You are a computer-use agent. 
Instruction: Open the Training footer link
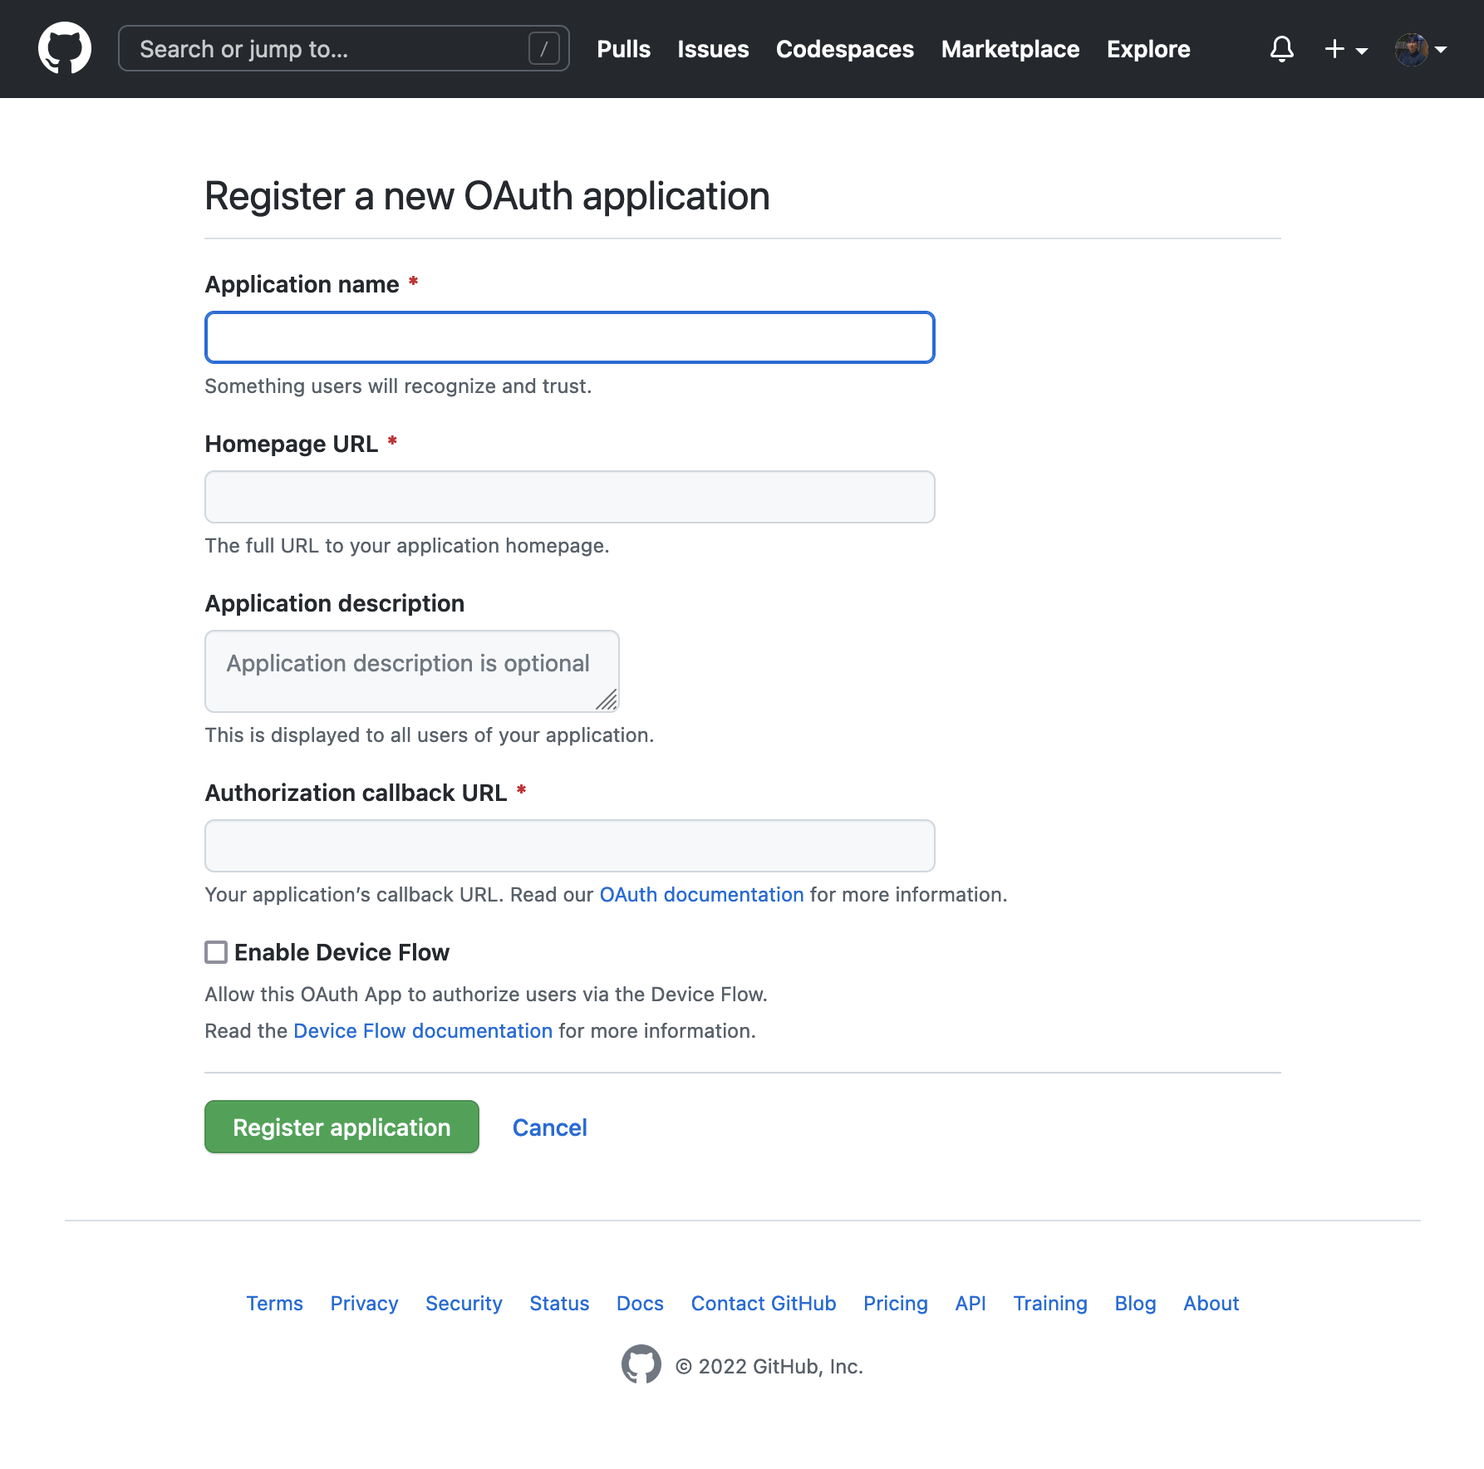tap(1049, 1304)
